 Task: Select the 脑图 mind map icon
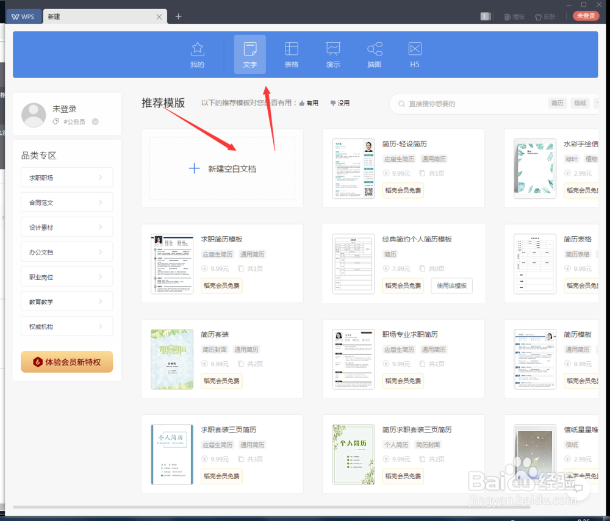pyautogui.click(x=374, y=54)
